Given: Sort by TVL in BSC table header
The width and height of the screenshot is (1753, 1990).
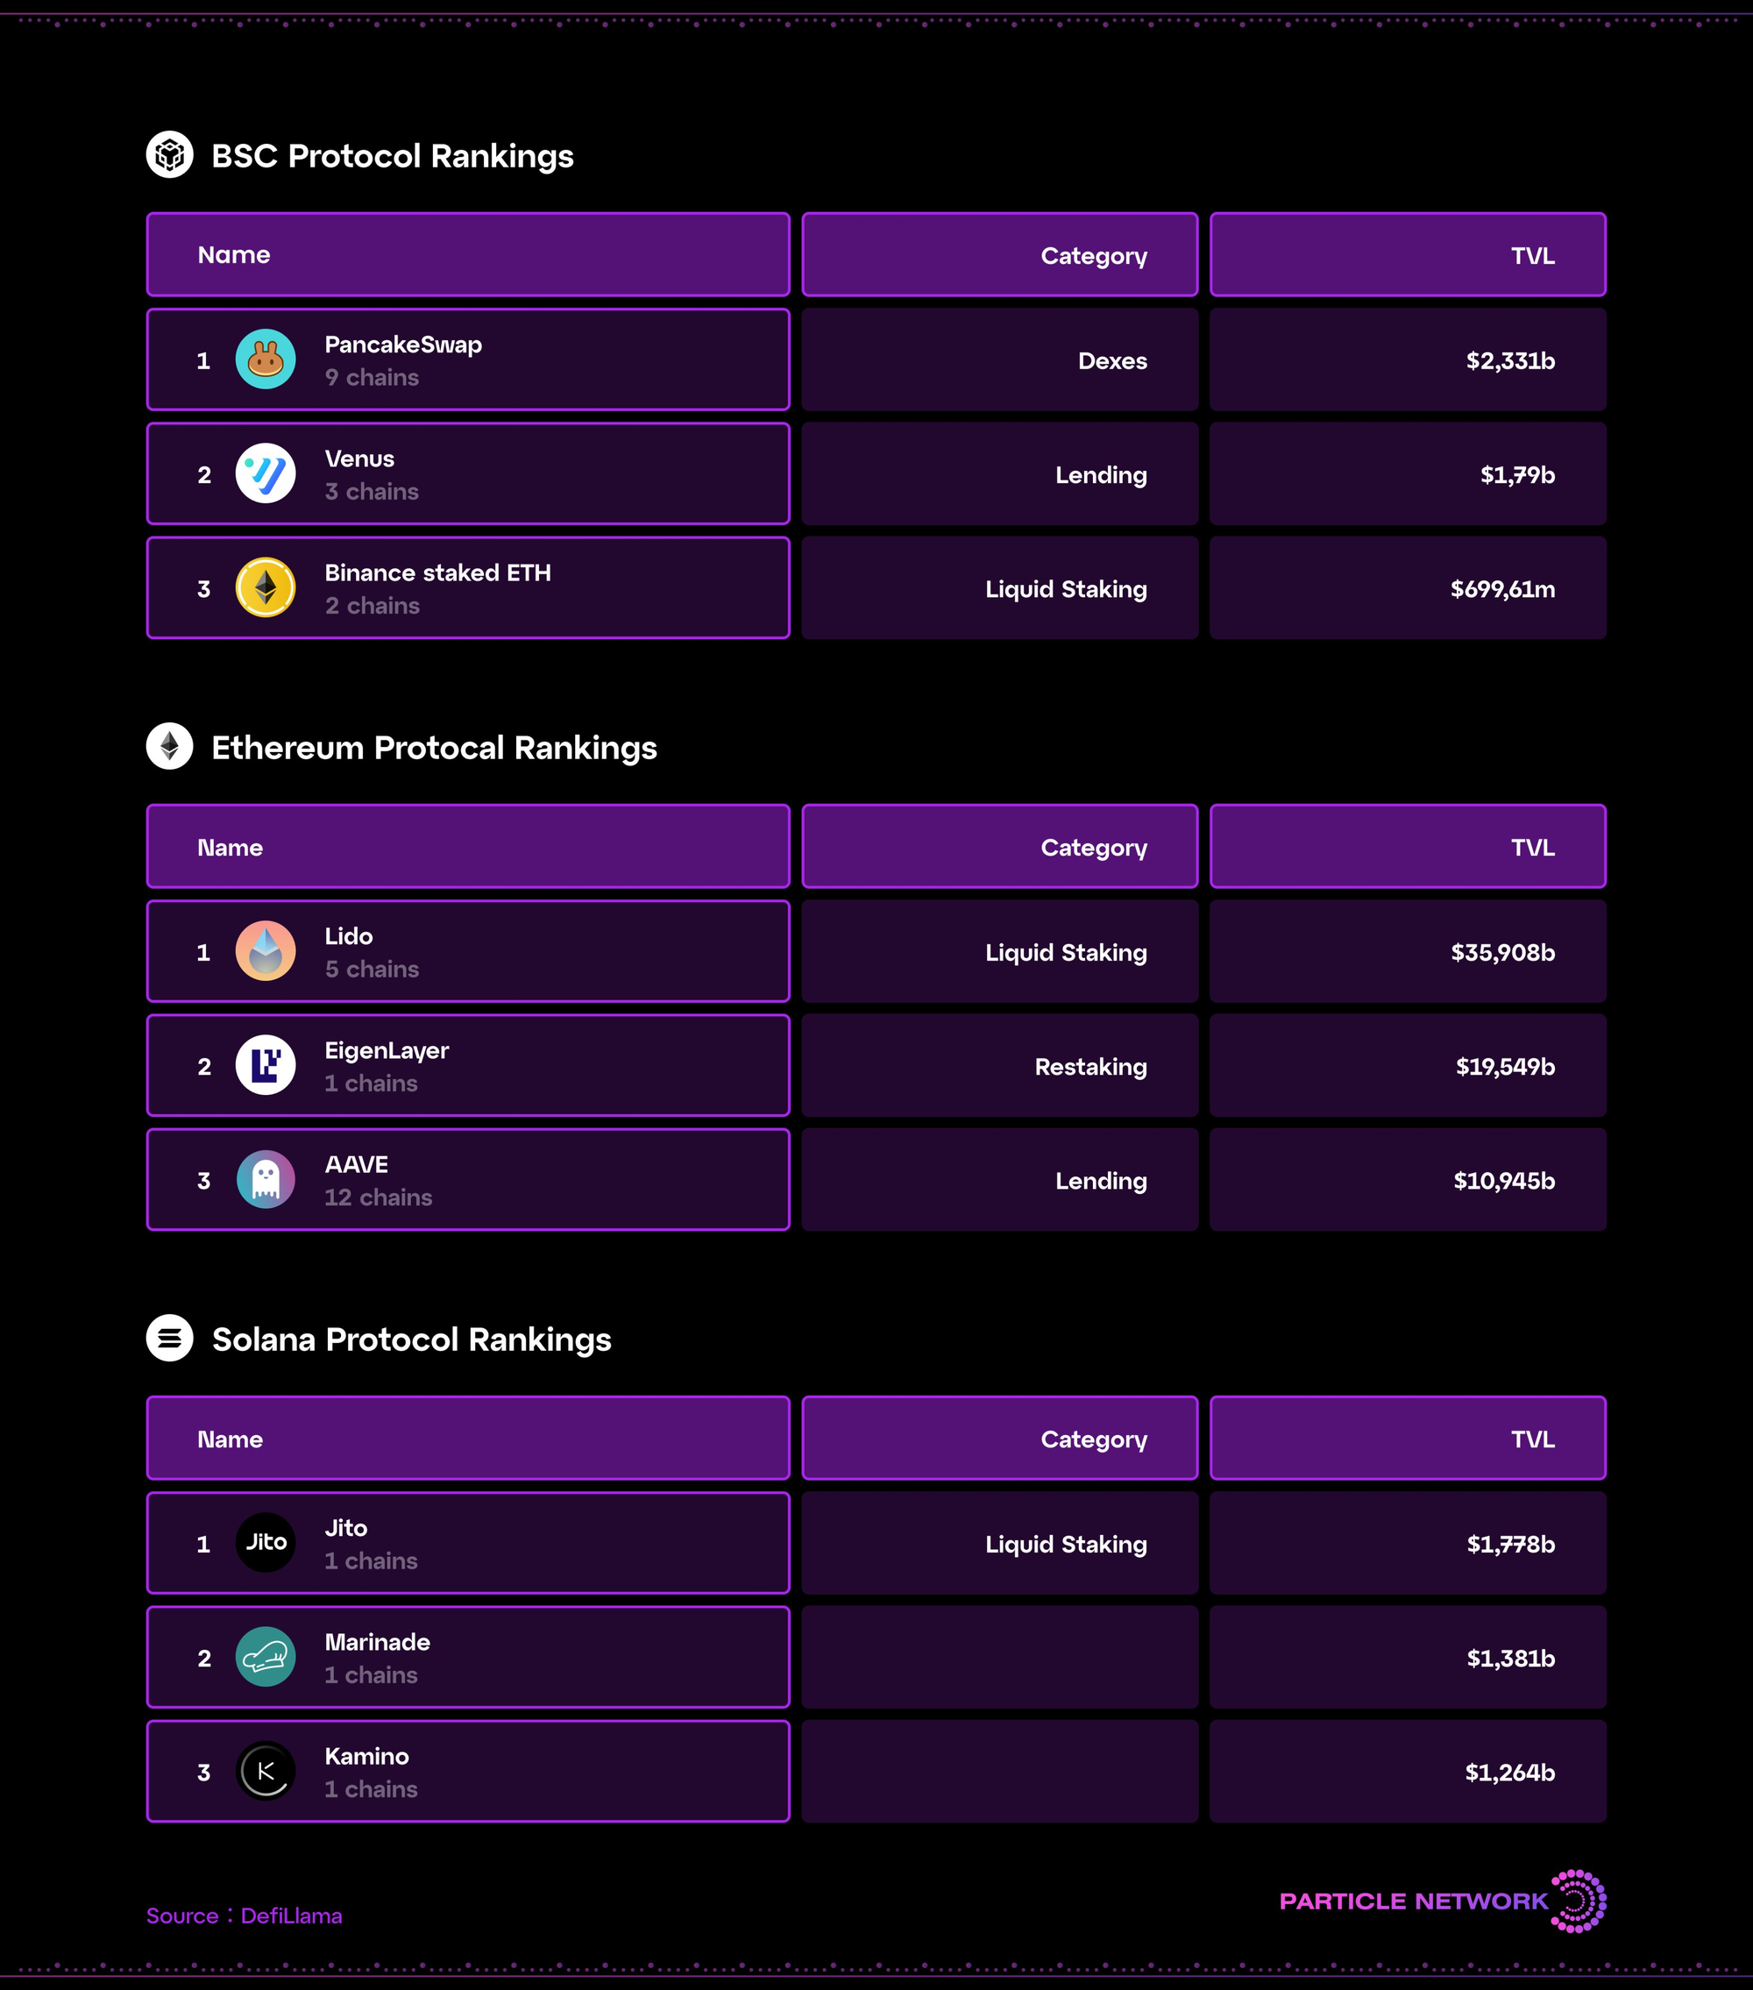Looking at the screenshot, I should point(1408,254).
